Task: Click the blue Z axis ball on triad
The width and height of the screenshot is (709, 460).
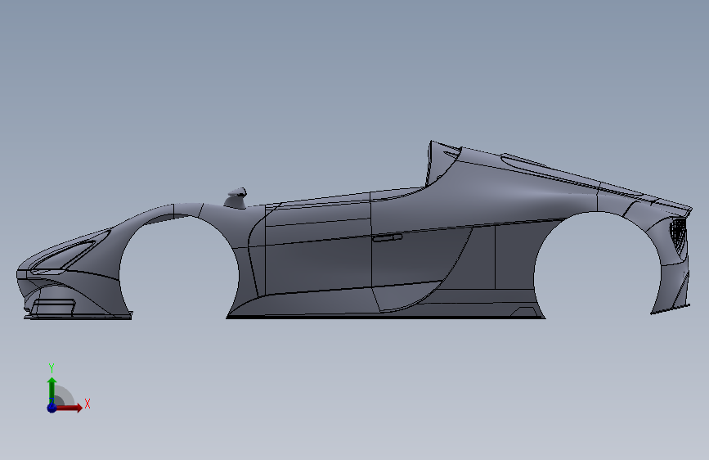Action: coord(52,408)
